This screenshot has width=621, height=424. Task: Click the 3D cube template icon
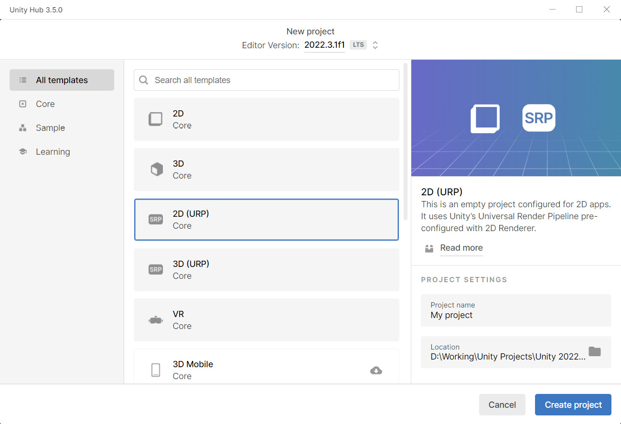pyautogui.click(x=157, y=169)
